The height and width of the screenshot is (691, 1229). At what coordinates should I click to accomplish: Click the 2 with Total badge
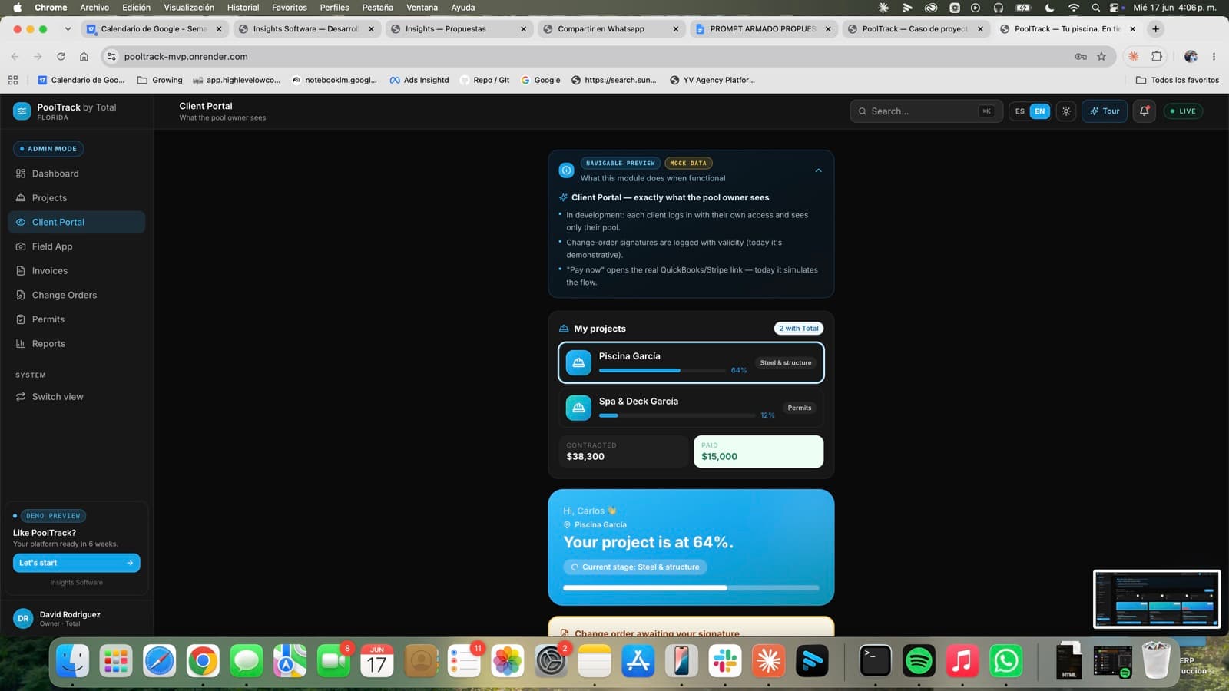[799, 329]
